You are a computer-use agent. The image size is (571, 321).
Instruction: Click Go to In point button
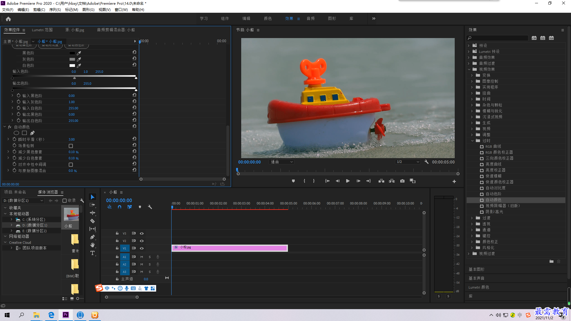[x=327, y=181]
